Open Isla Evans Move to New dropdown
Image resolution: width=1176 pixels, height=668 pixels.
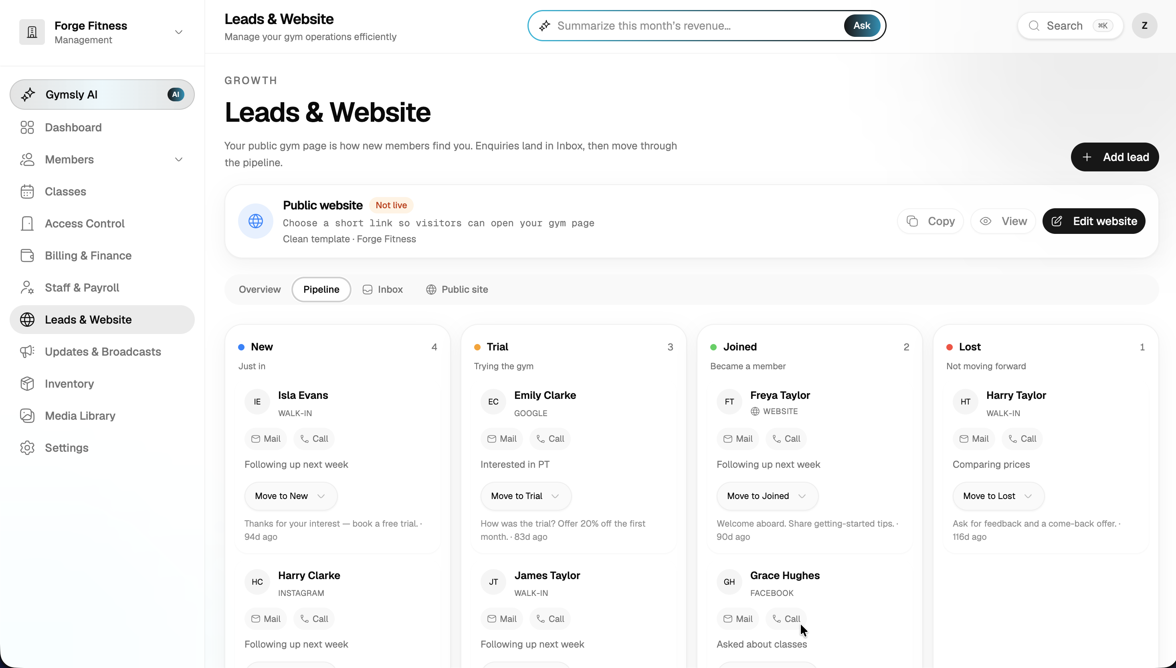coord(291,496)
